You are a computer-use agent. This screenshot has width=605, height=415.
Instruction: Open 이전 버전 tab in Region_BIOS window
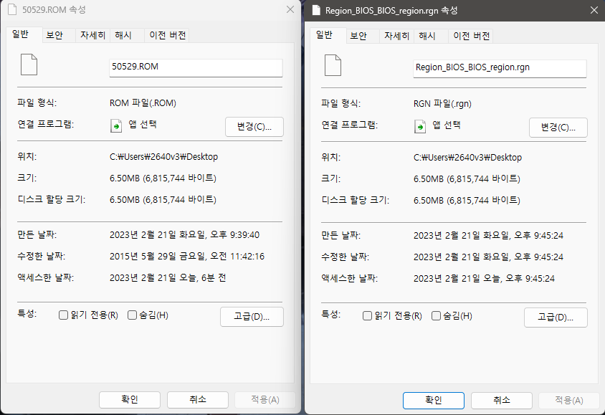click(472, 37)
